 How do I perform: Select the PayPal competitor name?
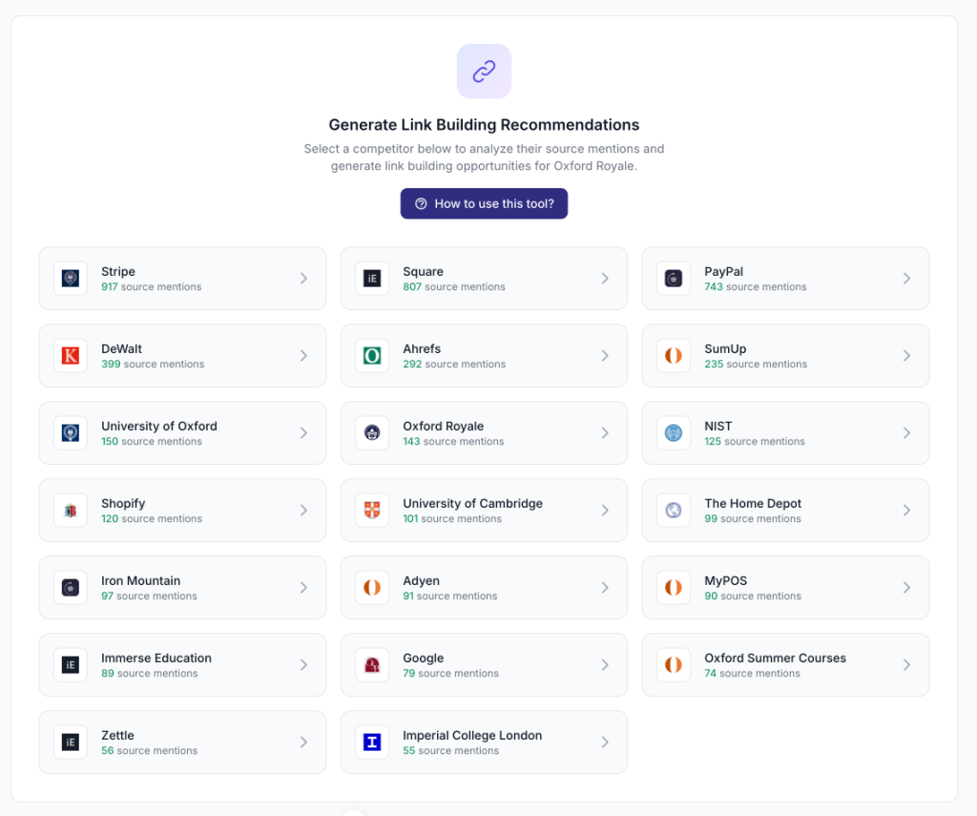point(723,271)
